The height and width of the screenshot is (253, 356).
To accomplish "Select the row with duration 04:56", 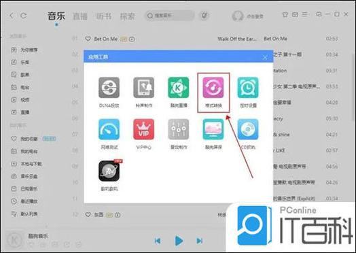I will [x=332, y=167].
